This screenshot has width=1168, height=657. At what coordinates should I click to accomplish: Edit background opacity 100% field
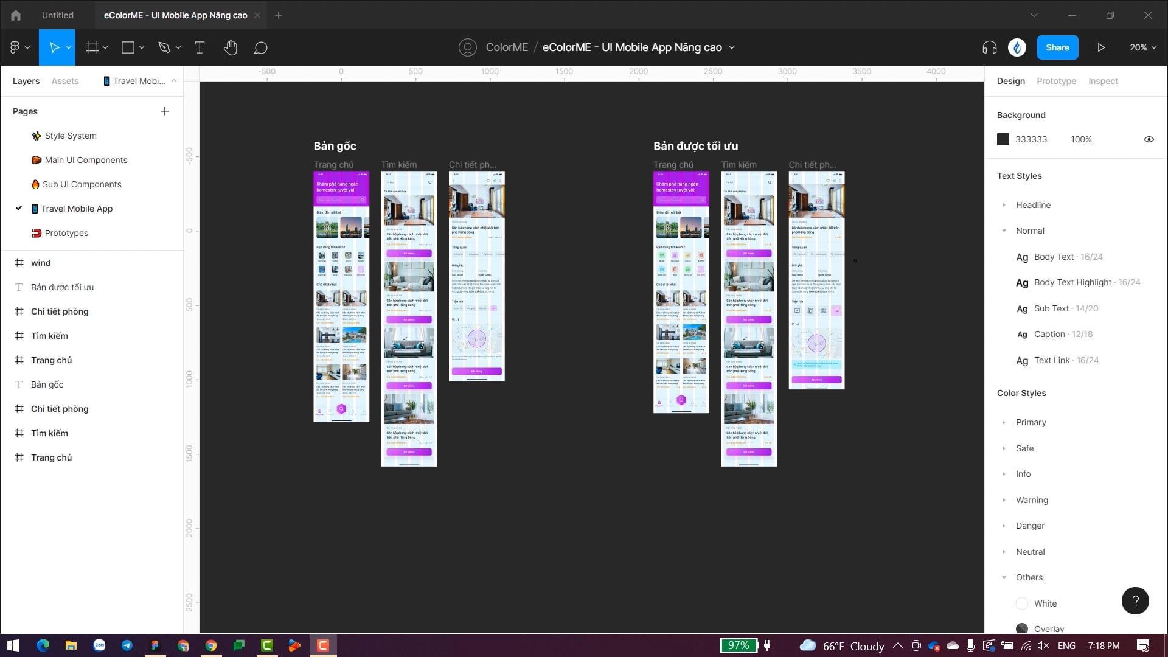click(x=1081, y=139)
